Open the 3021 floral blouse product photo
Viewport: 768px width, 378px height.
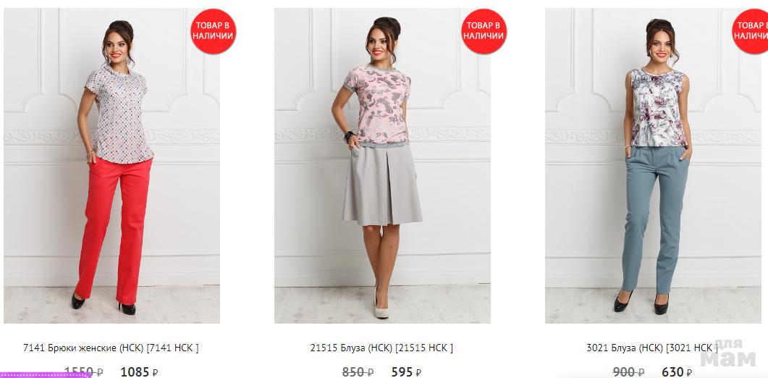click(654, 166)
